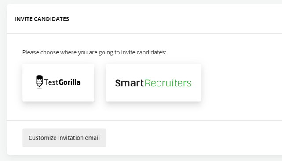Click the word 'INVITE' in the panel title
Image resolution: width=282 pixels, height=161 pixels.
coord(23,19)
